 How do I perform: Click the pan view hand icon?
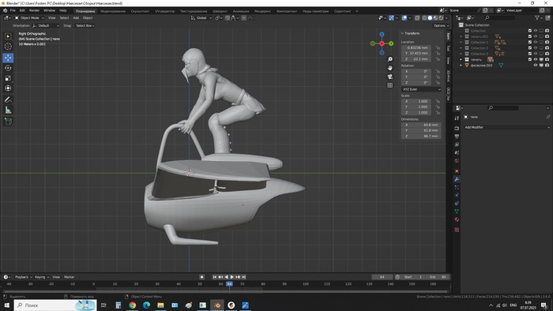(x=389, y=68)
